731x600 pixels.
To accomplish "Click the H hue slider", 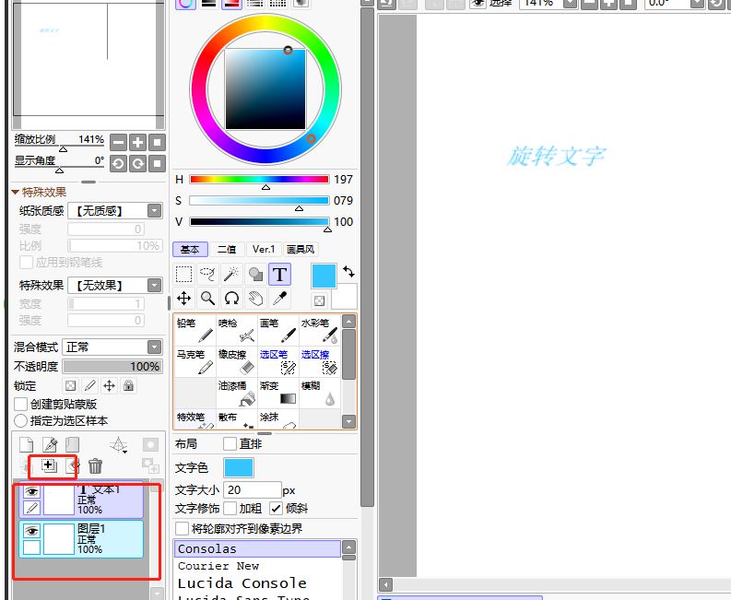I will (x=259, y=179).
